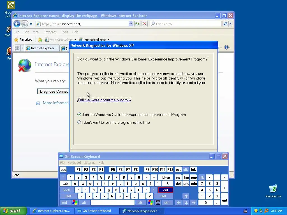Click the down arrow key on the On-Screen Keyboard
287x215 pixels.
(x=186, y=203)
